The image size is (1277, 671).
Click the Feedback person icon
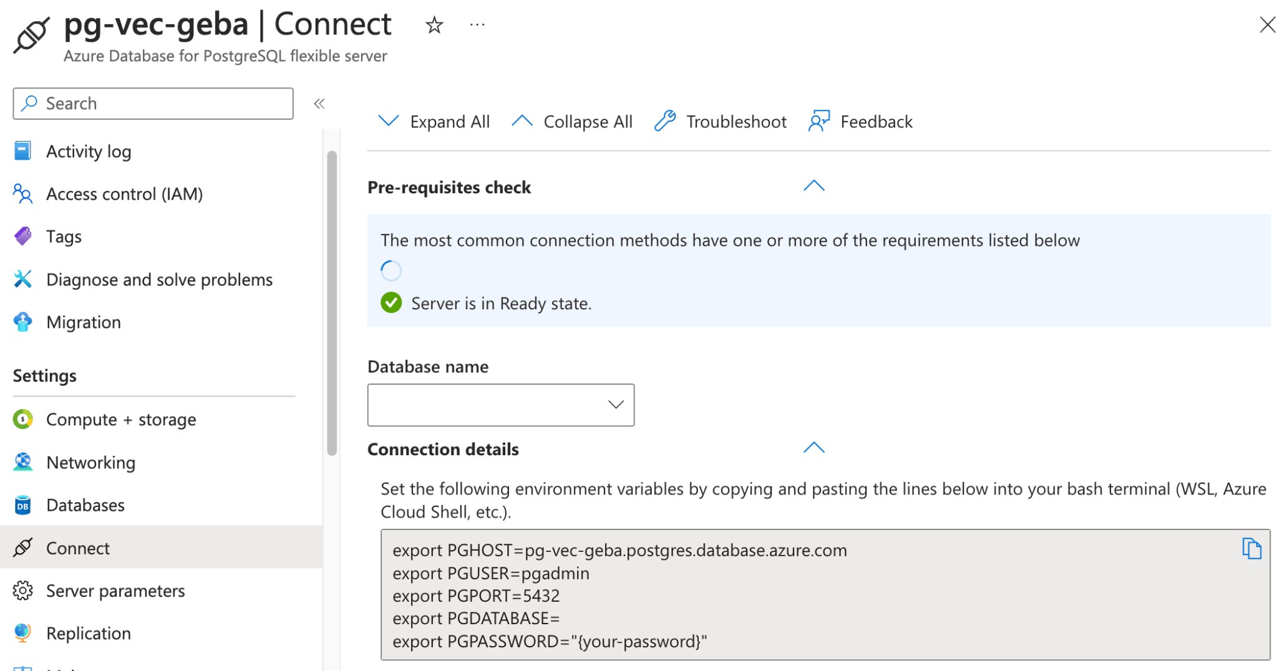pyautogui.click(x=819, y=121)
